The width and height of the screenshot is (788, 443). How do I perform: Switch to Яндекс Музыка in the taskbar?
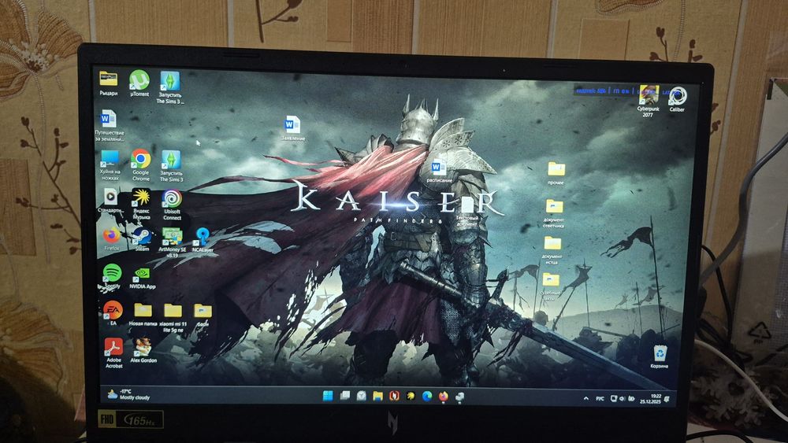[x=411, y=397]
